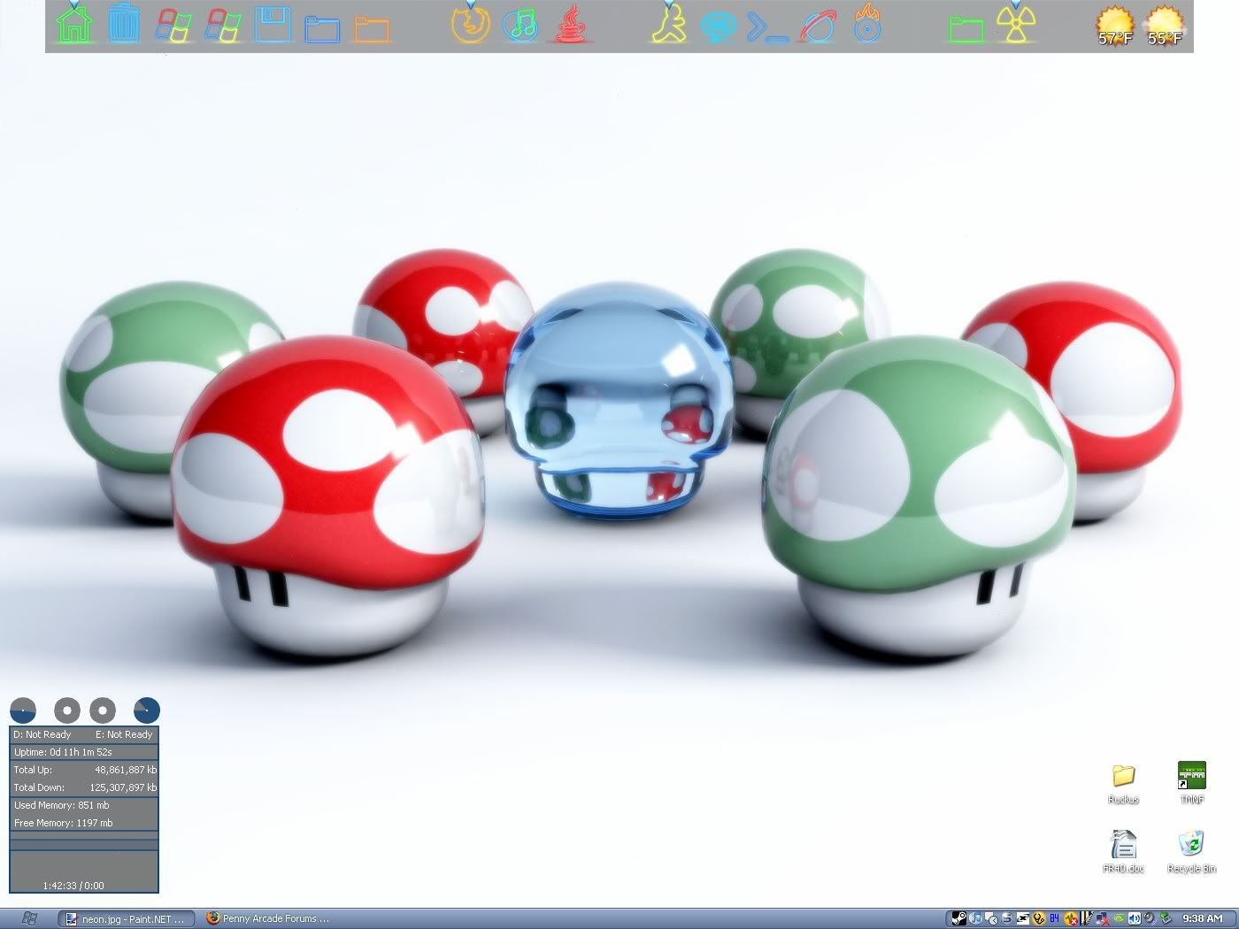1239x929 pixels.
Task: Open the yellow AIM running man icon
Action: (669, 25)
